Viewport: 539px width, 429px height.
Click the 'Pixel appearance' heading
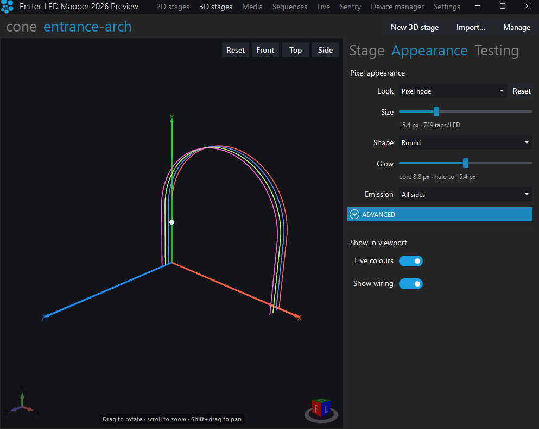pos(377,73)
